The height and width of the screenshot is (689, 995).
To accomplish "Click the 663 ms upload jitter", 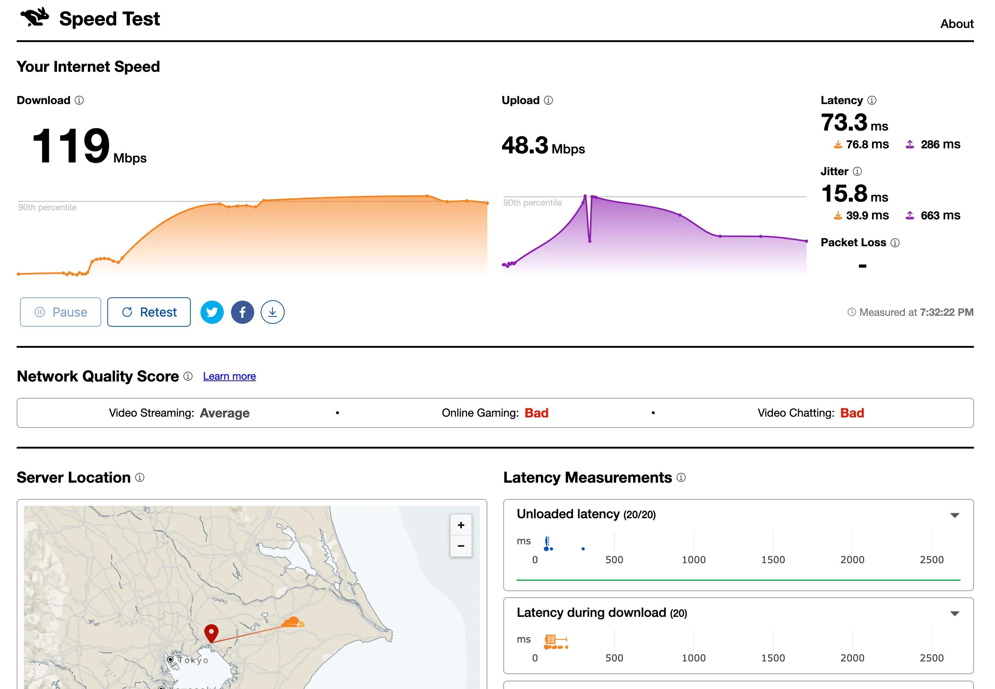I will coord(933,215).
